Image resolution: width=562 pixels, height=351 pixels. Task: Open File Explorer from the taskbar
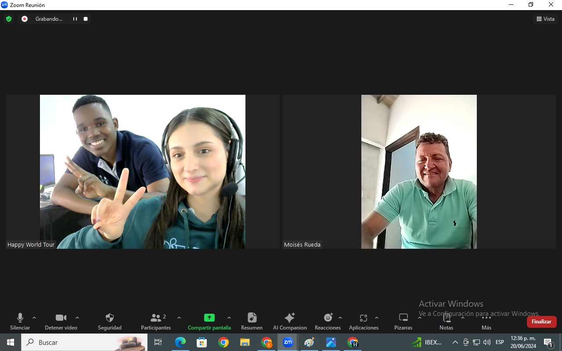[245, 342]
